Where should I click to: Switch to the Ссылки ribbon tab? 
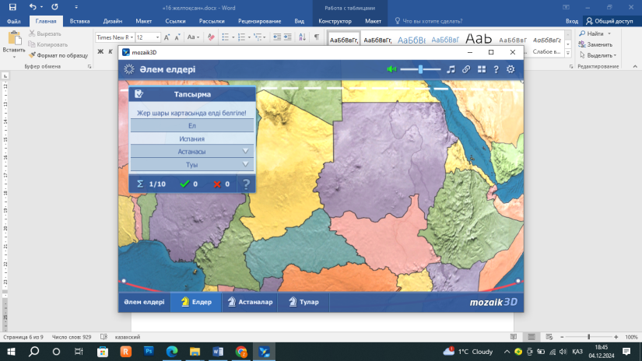point(175,21)
